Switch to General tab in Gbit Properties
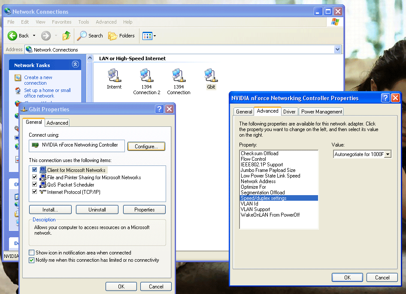This screenshot has height=294, width=406. point(33,122)
